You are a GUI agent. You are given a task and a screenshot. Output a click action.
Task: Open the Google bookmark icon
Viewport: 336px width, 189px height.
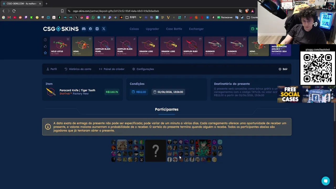[x=3, y=17]
